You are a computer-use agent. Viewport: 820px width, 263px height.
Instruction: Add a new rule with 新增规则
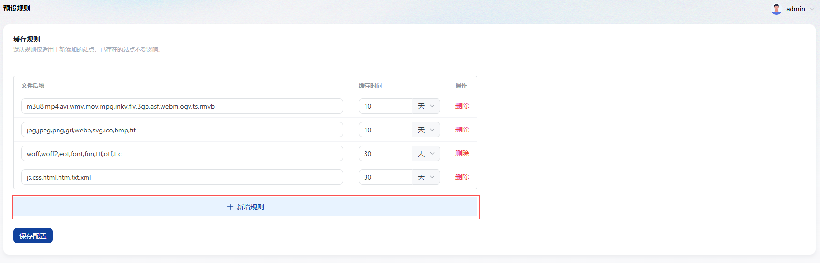[x=246, y=207]
